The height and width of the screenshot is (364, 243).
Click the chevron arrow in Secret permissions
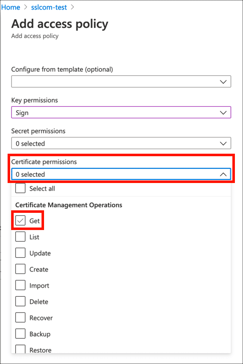point(223,144)
